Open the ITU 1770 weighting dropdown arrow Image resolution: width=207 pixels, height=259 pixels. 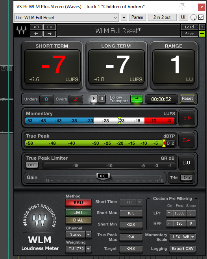coord(89,249)
